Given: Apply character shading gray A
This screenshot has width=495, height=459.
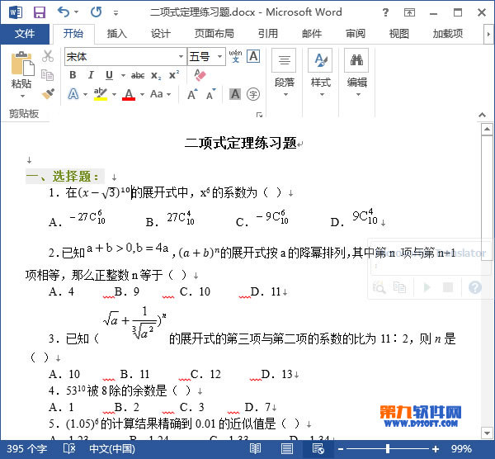Looking at the screenshot, I should tap(235, 94).
